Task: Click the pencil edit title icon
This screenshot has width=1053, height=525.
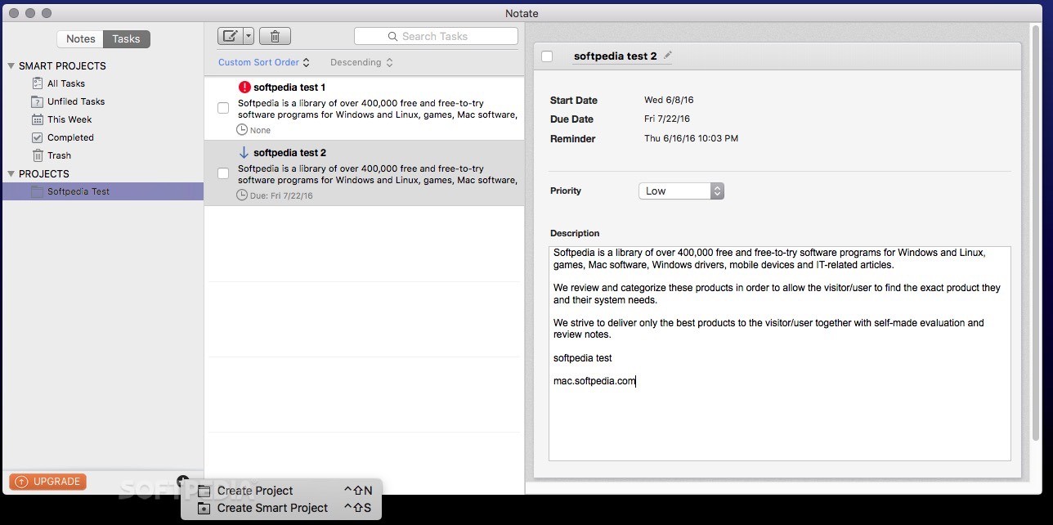Action: [668, 56]
